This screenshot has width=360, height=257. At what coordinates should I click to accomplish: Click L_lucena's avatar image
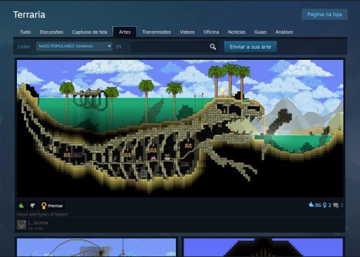pos(21,225)
